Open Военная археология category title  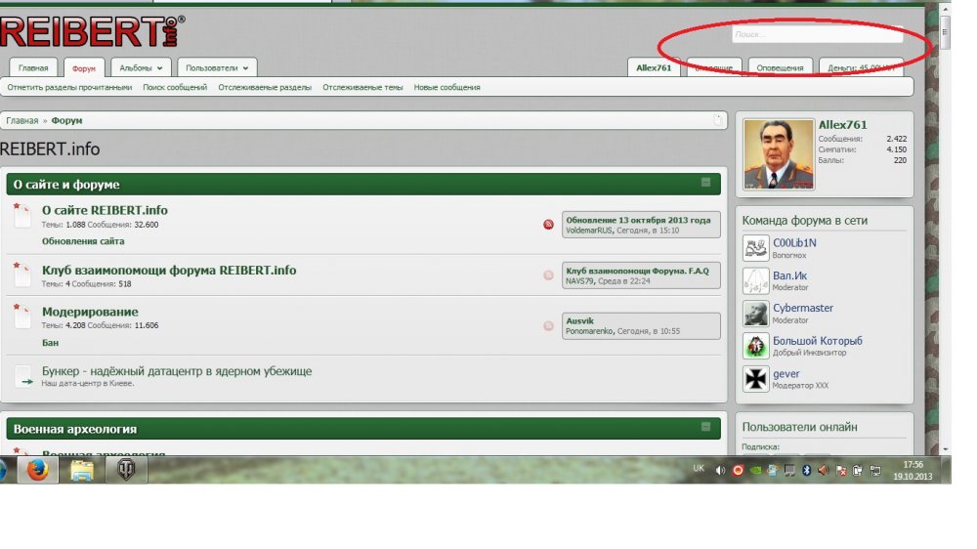75,429
